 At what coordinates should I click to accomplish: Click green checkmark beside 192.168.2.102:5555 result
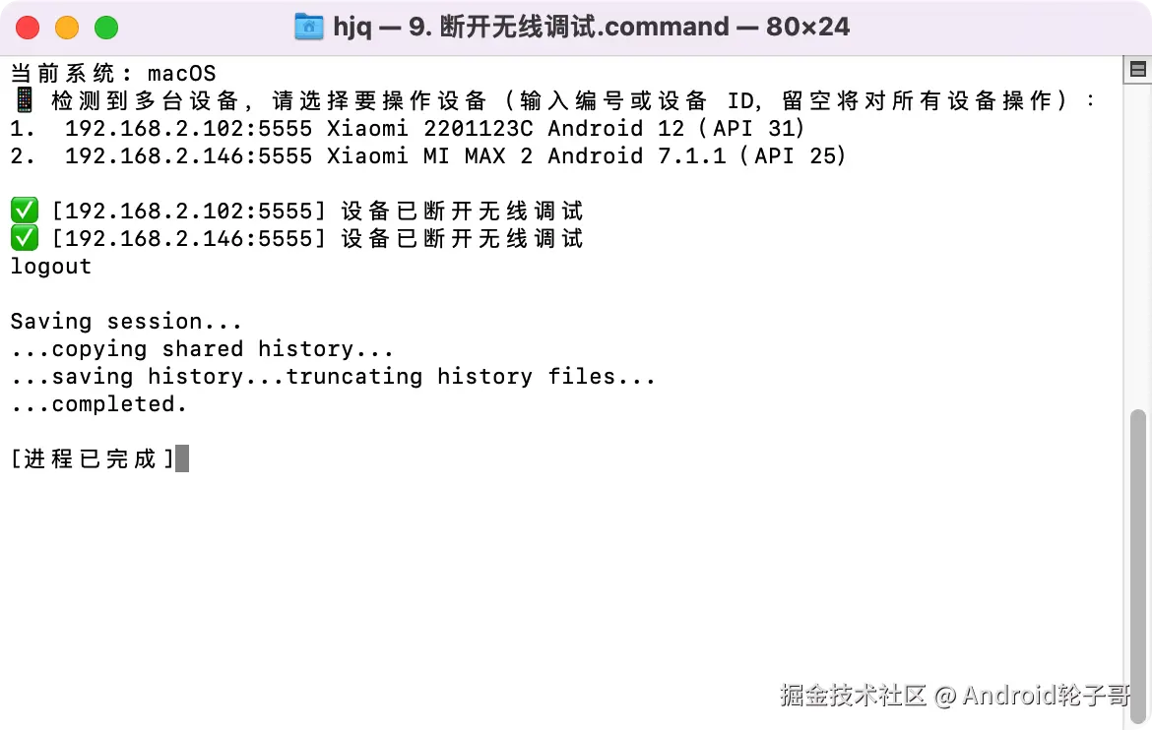(x=25, y=211)
